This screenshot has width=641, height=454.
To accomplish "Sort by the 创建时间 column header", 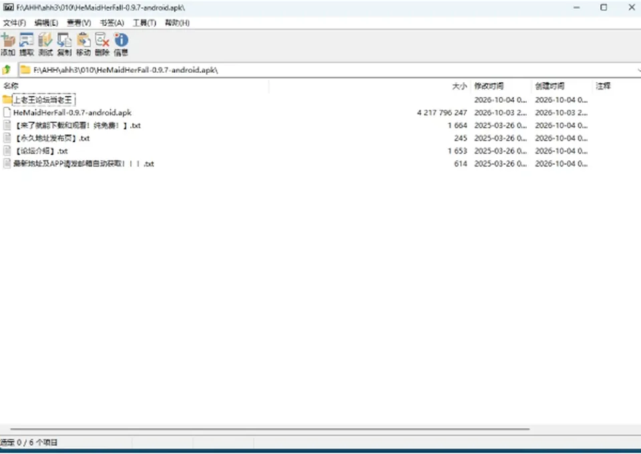I will [x=550, y=86].
